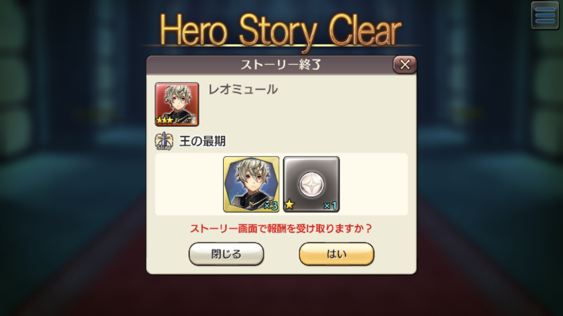Select the レオミュール hero shard reward
The image size is (563, 316).
coord(251,184)
